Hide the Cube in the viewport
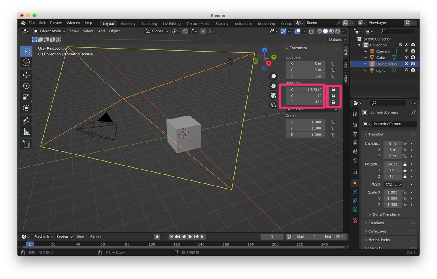Image resolution: width=437 pixels, height=279 pixels. [x=406, y=57]
